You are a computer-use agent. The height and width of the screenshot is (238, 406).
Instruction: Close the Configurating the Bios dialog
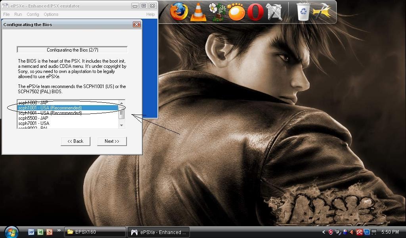(x=136, y=24)
